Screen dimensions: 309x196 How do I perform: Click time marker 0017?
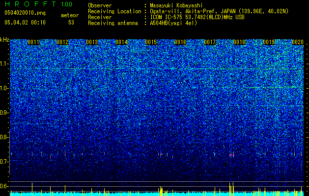210,42
